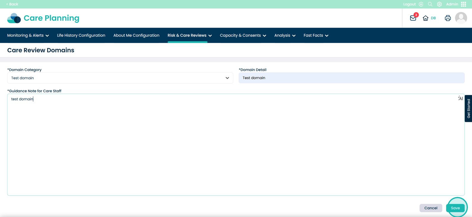The width and height of the screenshot is (472, 217).
Task: Click the Back link
Action: [12, 4]
